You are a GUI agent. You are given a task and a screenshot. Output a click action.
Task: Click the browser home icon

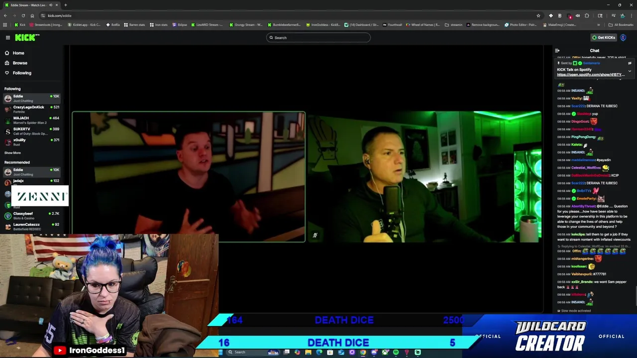(32, 15)
